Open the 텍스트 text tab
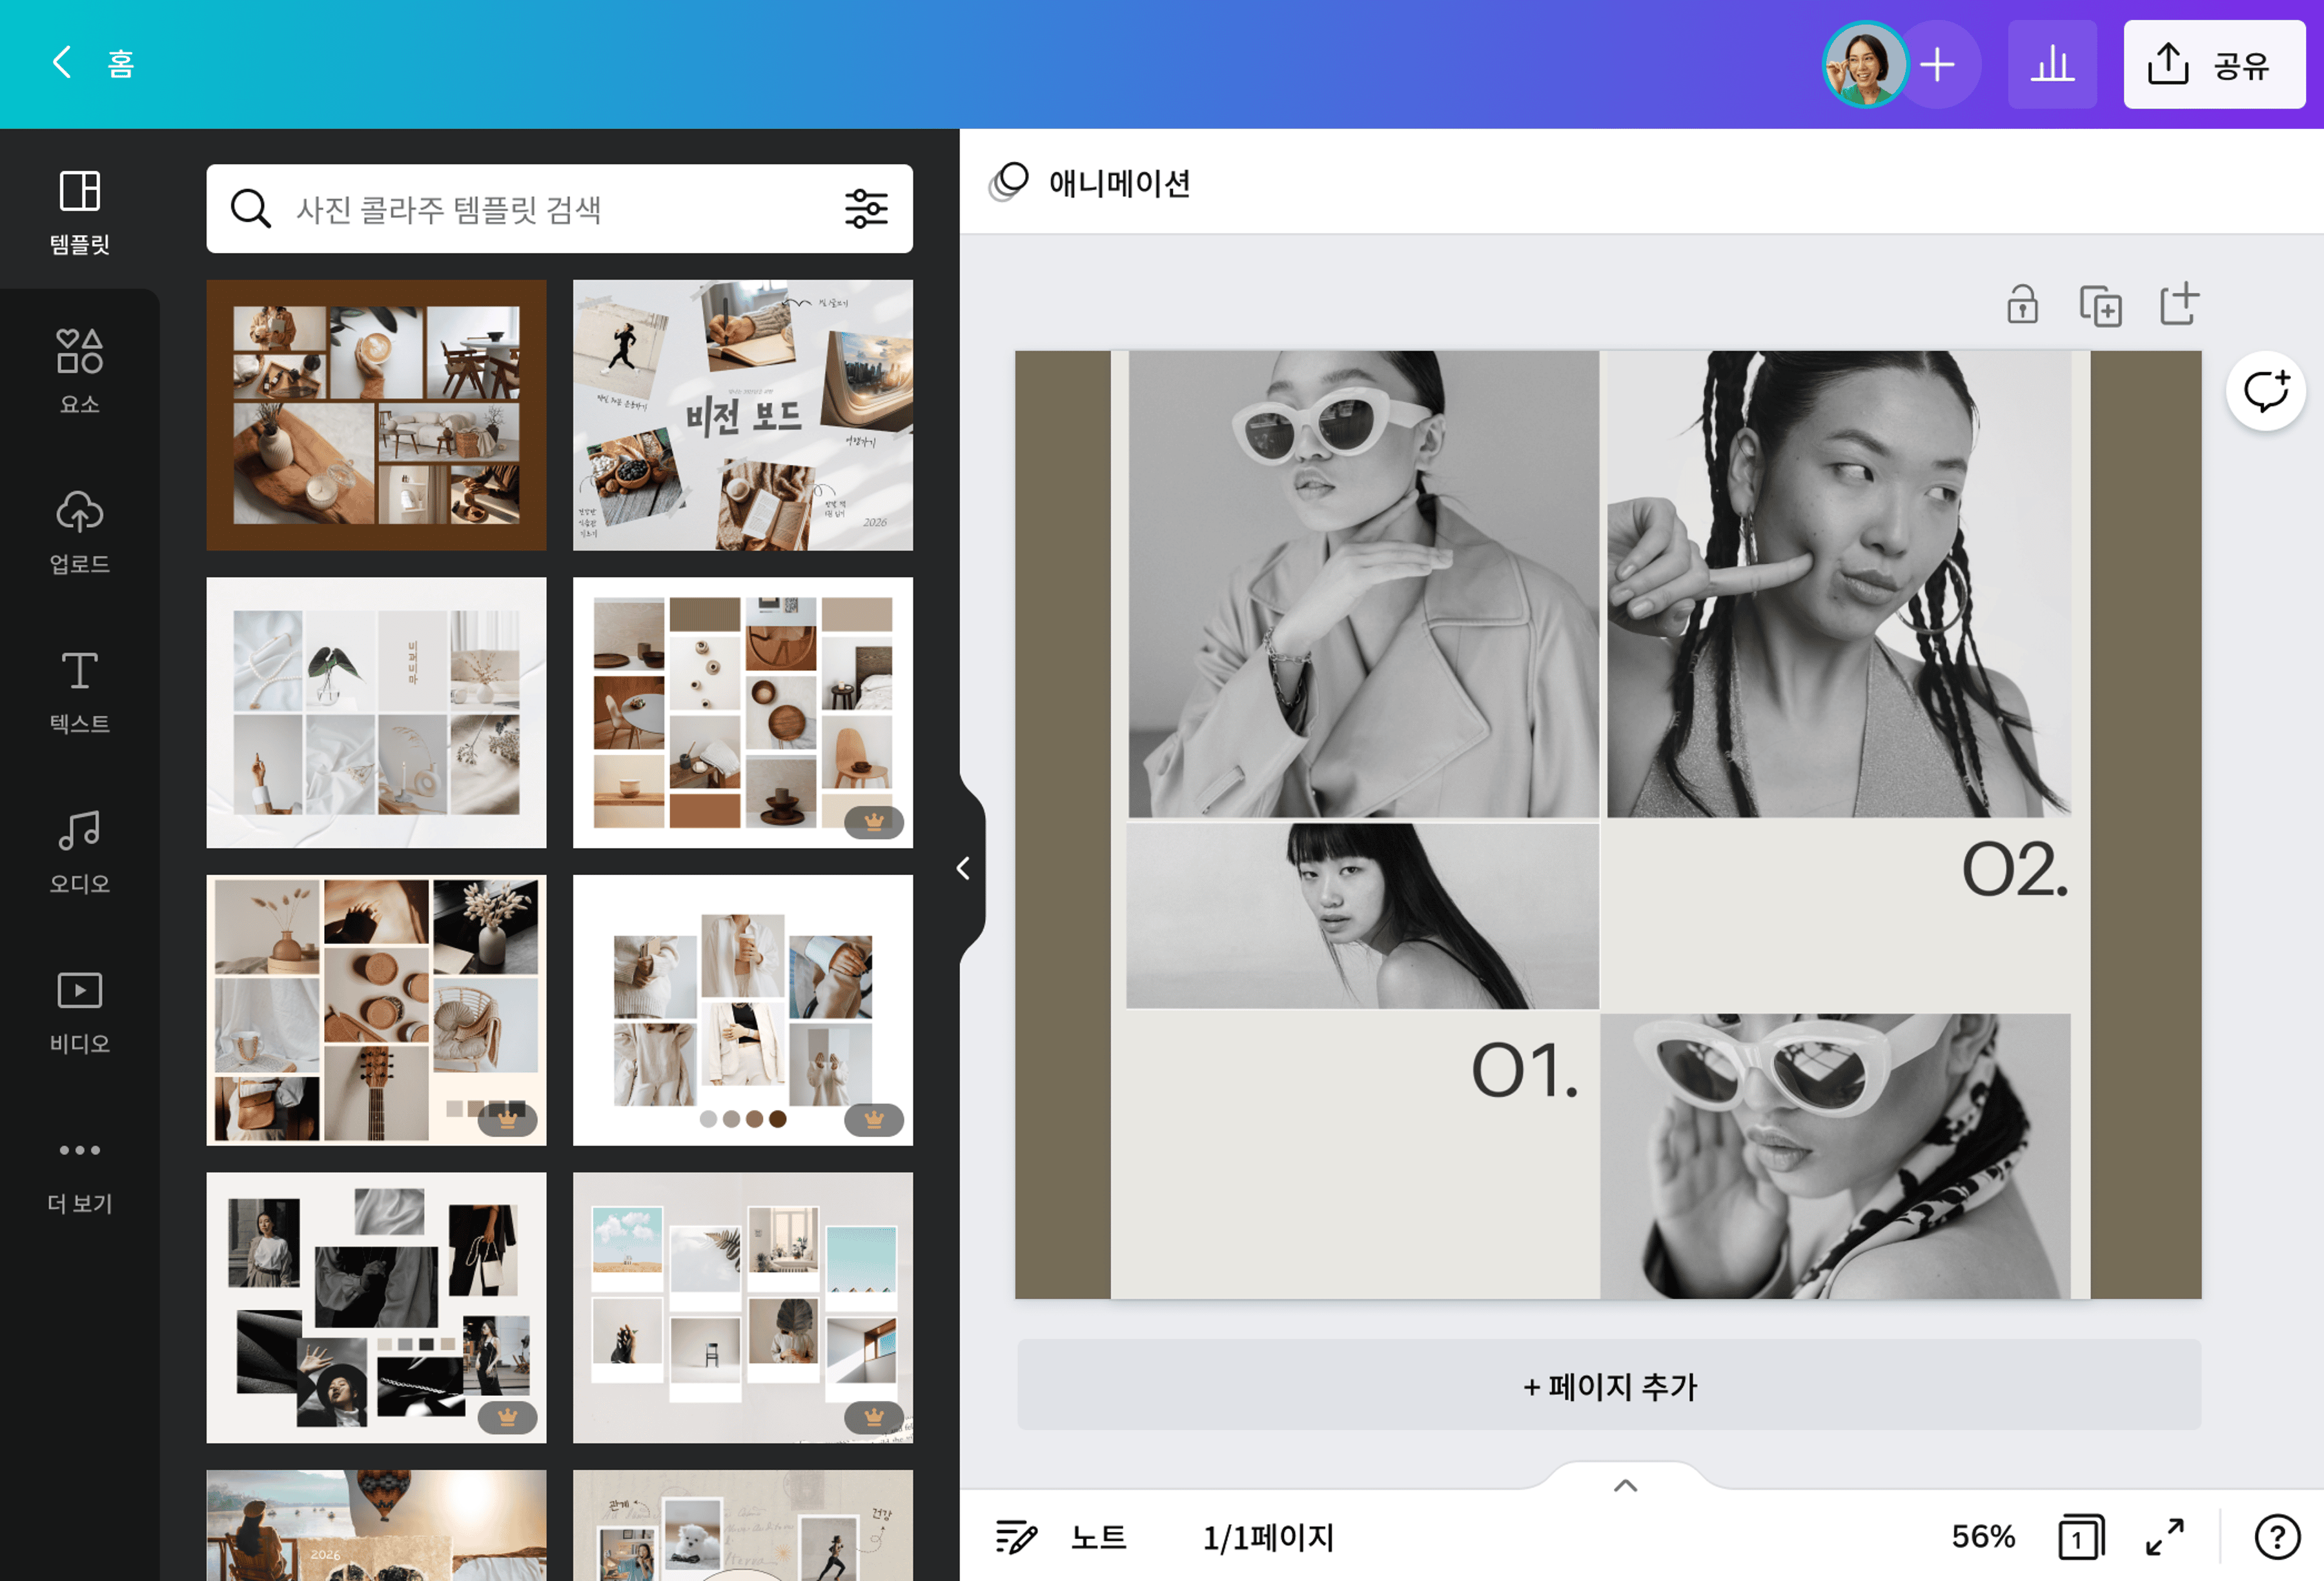The image size is (2324, 1581). [80, 690]
